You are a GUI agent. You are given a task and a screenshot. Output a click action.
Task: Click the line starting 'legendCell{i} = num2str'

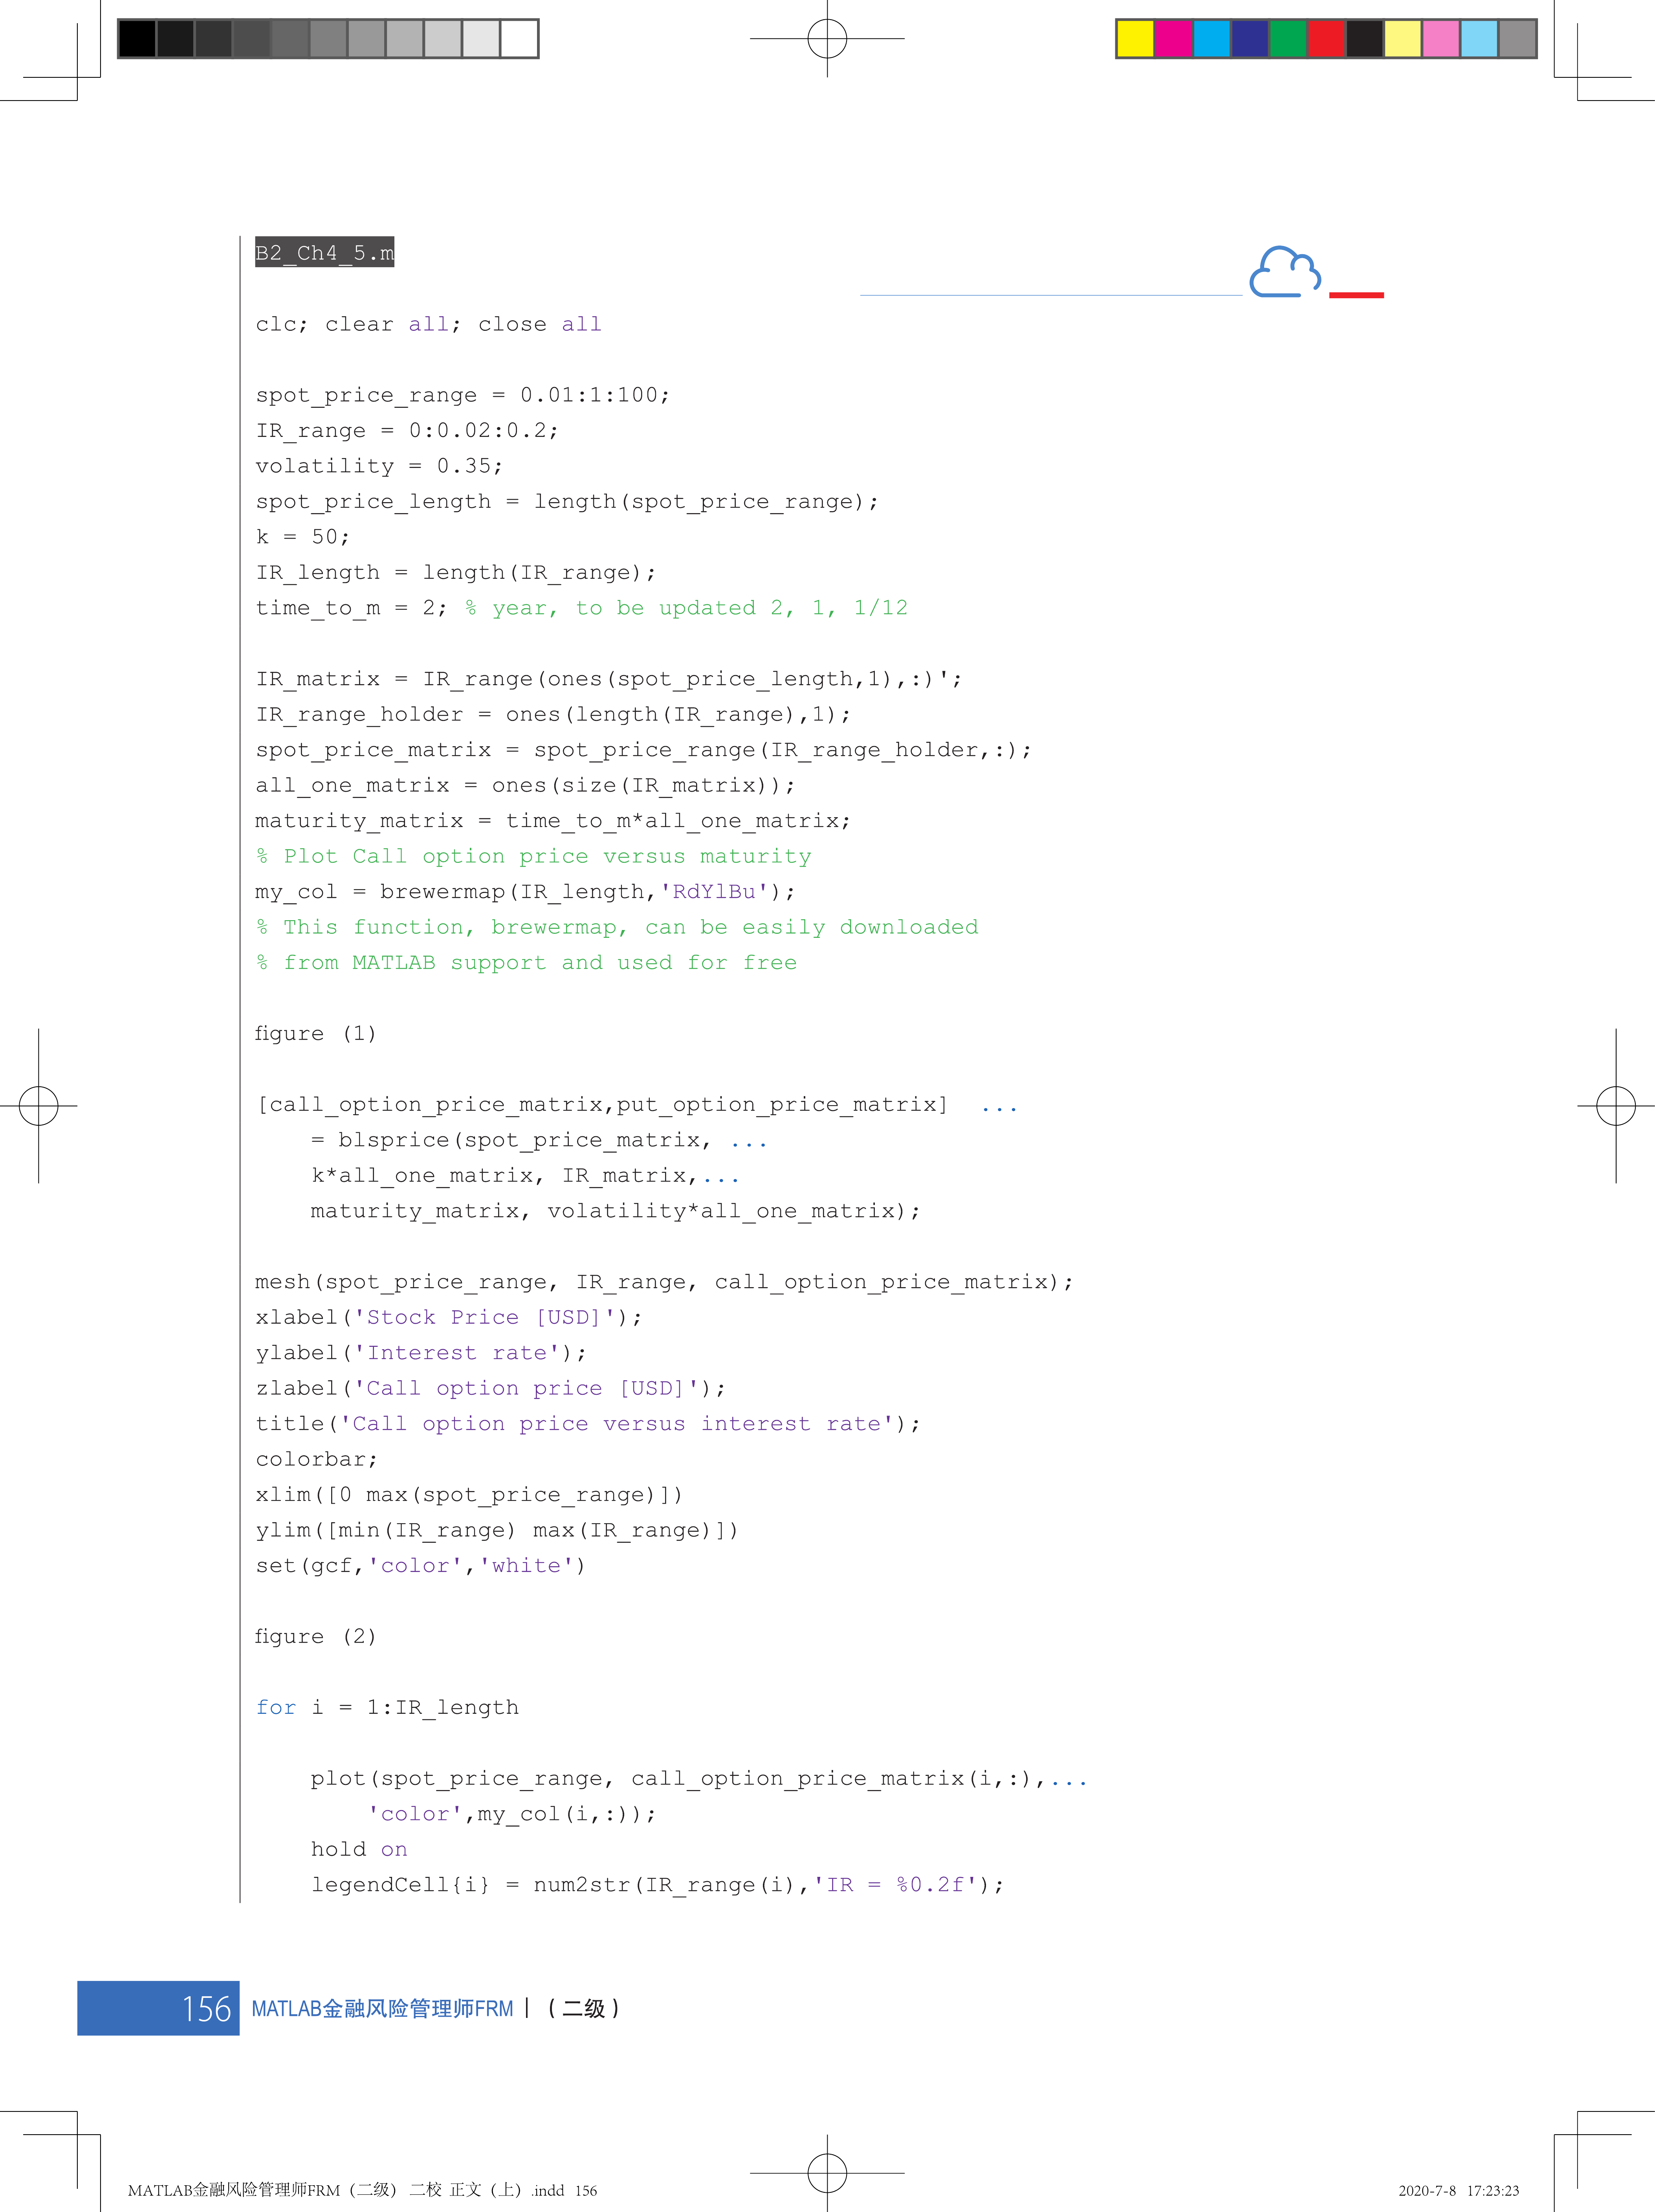click(x=657, y=1885)
